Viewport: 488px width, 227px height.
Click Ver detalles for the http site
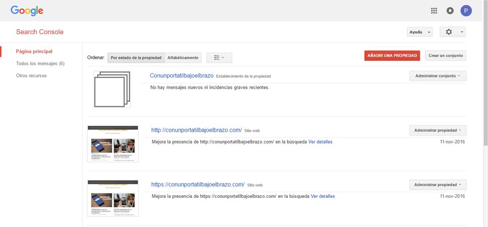(x=320, y=142)
